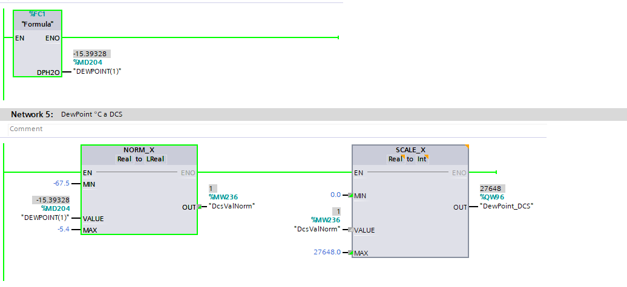This screenshot has height=287, width=627.
Task: Select the "Formula" block name
Action: [38, 24]
